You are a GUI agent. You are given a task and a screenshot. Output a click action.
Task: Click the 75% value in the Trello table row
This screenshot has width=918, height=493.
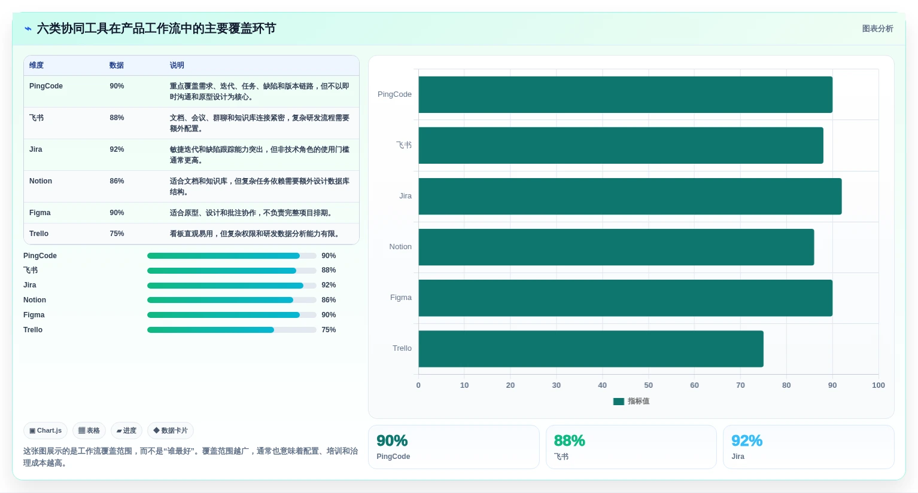(x=117, y=234)
